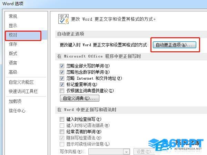This screenshot has height=155, width=207.
Task: Uncheck 忽略 Internet 和文件地址 option
Action: 62,78
